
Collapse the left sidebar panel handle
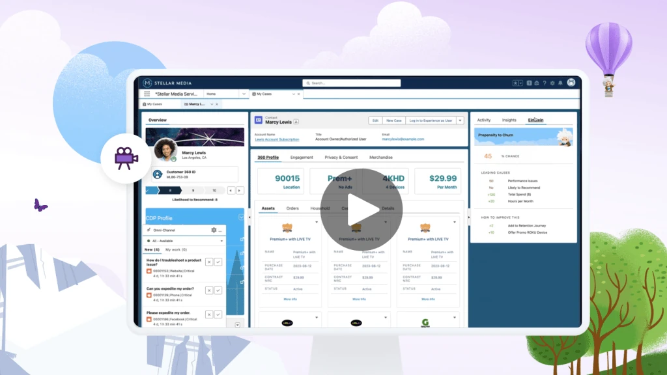click(x=249, y=217)
